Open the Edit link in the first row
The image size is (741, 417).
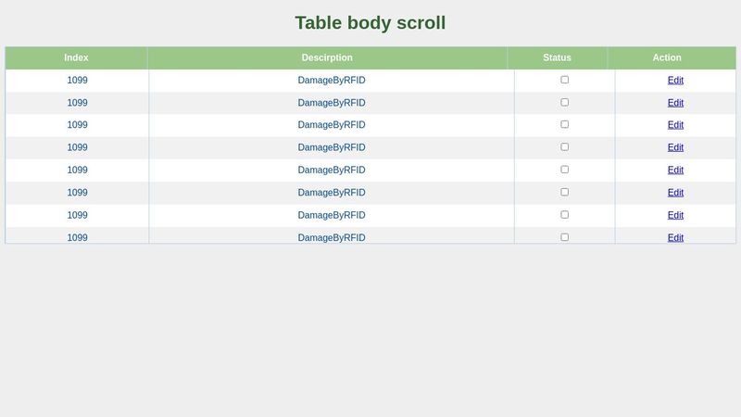pyautogui.click(x=675, y=81)
